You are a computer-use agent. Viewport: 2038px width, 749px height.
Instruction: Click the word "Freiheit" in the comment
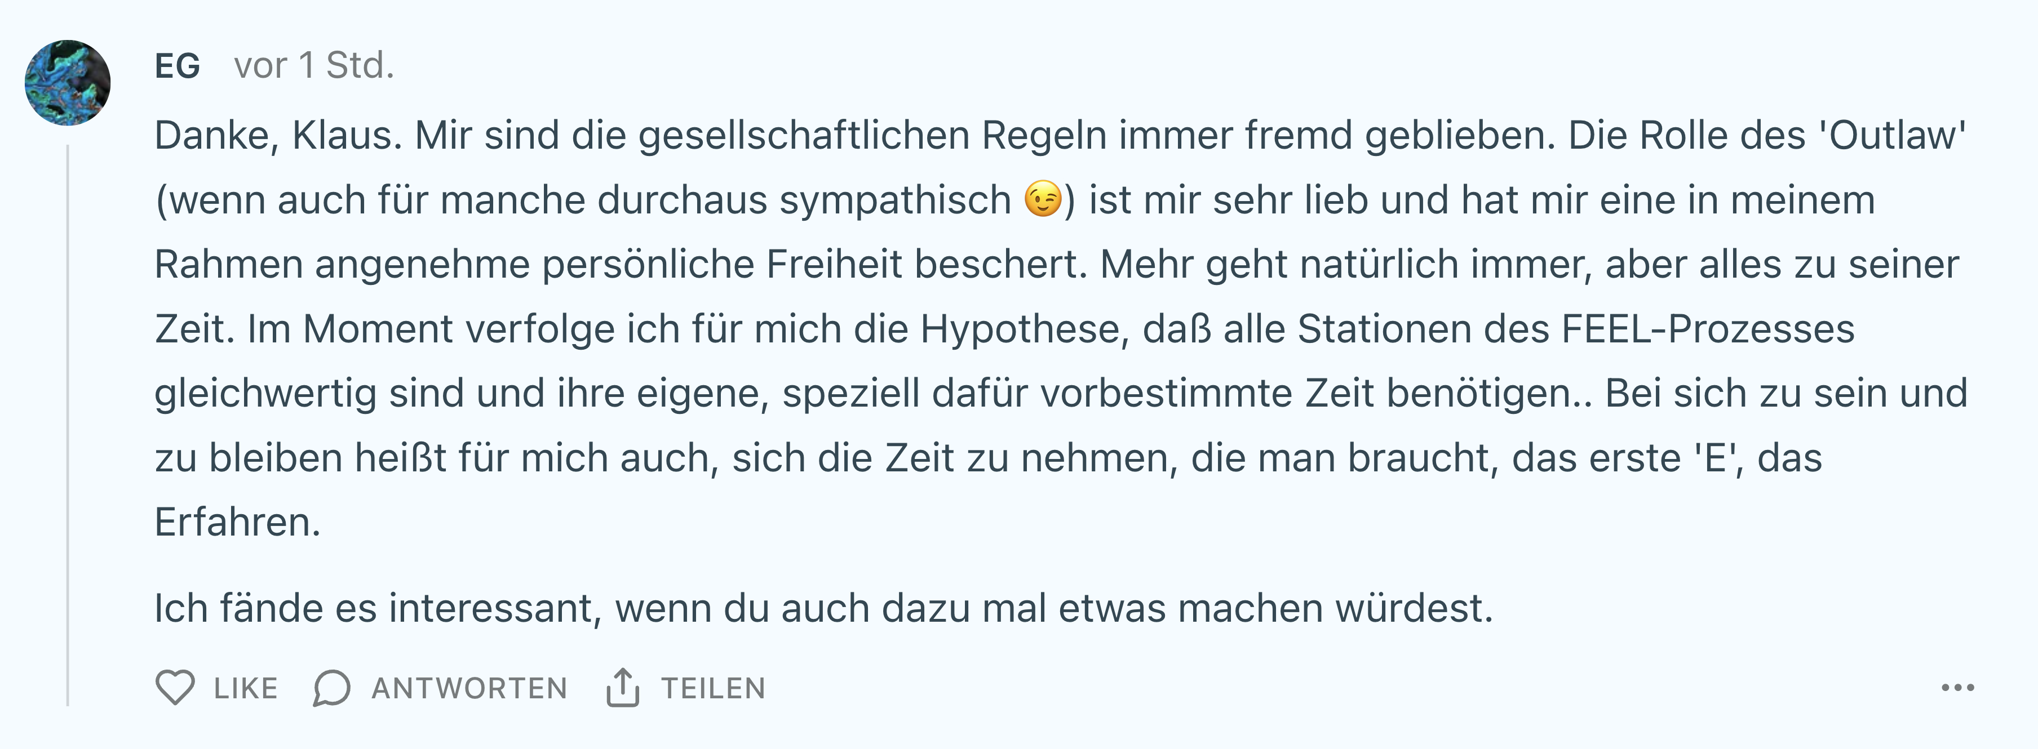834,264
